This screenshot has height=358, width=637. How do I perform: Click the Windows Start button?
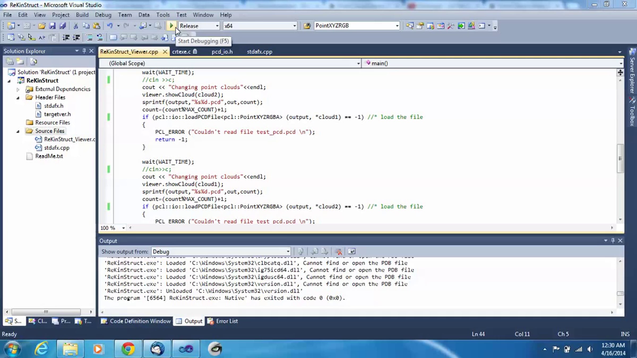(x=12, y=349)
